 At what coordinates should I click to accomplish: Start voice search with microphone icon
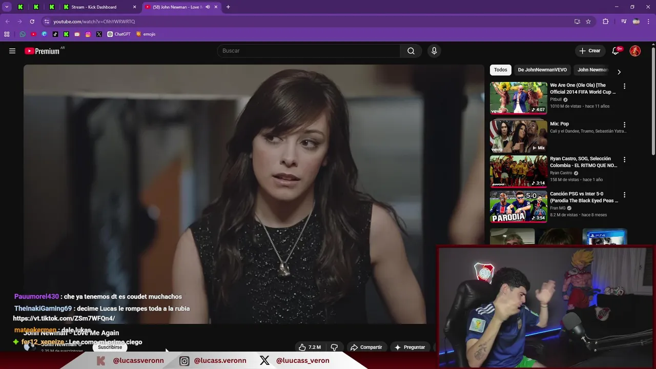434,51
